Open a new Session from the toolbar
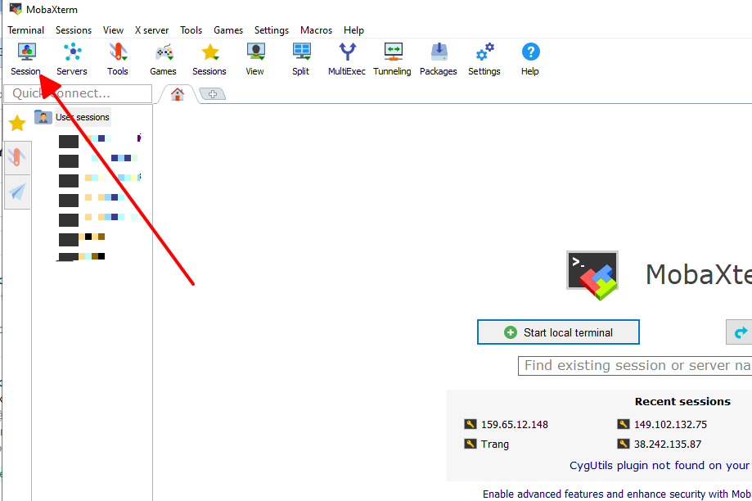This screenshot has height=501, width=752. point(26,59)
